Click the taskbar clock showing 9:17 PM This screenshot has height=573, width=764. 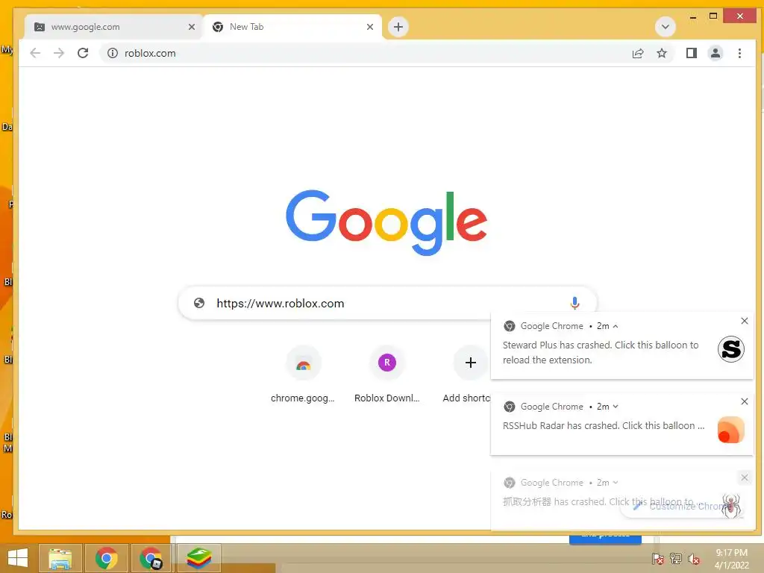coord(731,559)
